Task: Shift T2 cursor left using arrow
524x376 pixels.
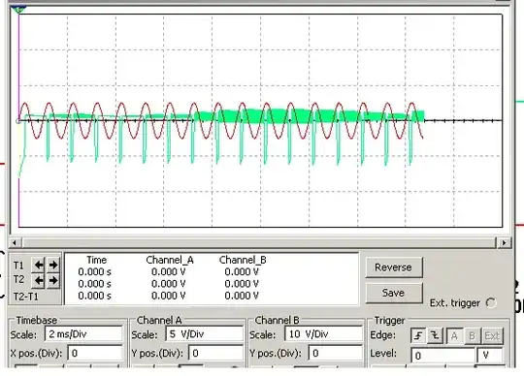Action: [39, 281]
